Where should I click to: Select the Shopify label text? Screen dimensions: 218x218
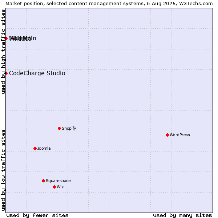(x=69, y=128)
